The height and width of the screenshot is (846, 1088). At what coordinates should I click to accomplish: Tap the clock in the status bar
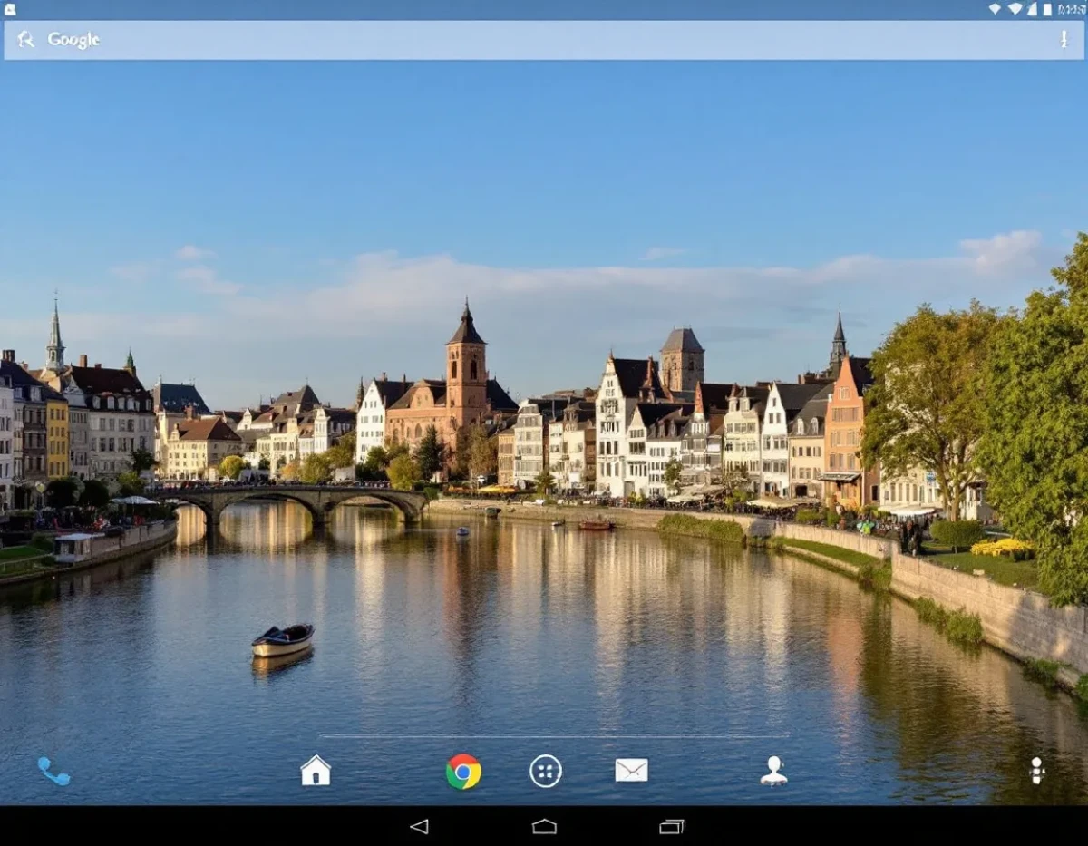[x=1071, y=9]
